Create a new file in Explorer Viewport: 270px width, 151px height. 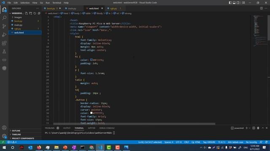click(x=26, y=13)
